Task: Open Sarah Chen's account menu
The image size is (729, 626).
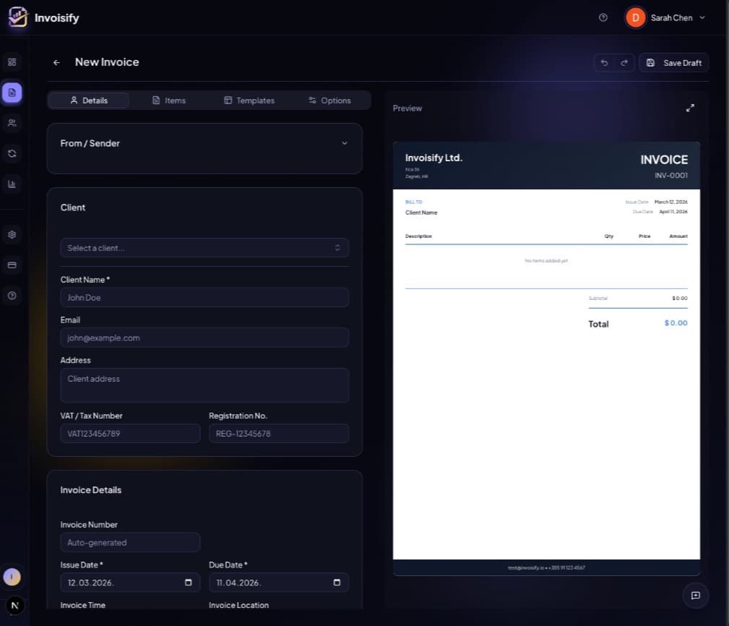Action: click(665, 17)
